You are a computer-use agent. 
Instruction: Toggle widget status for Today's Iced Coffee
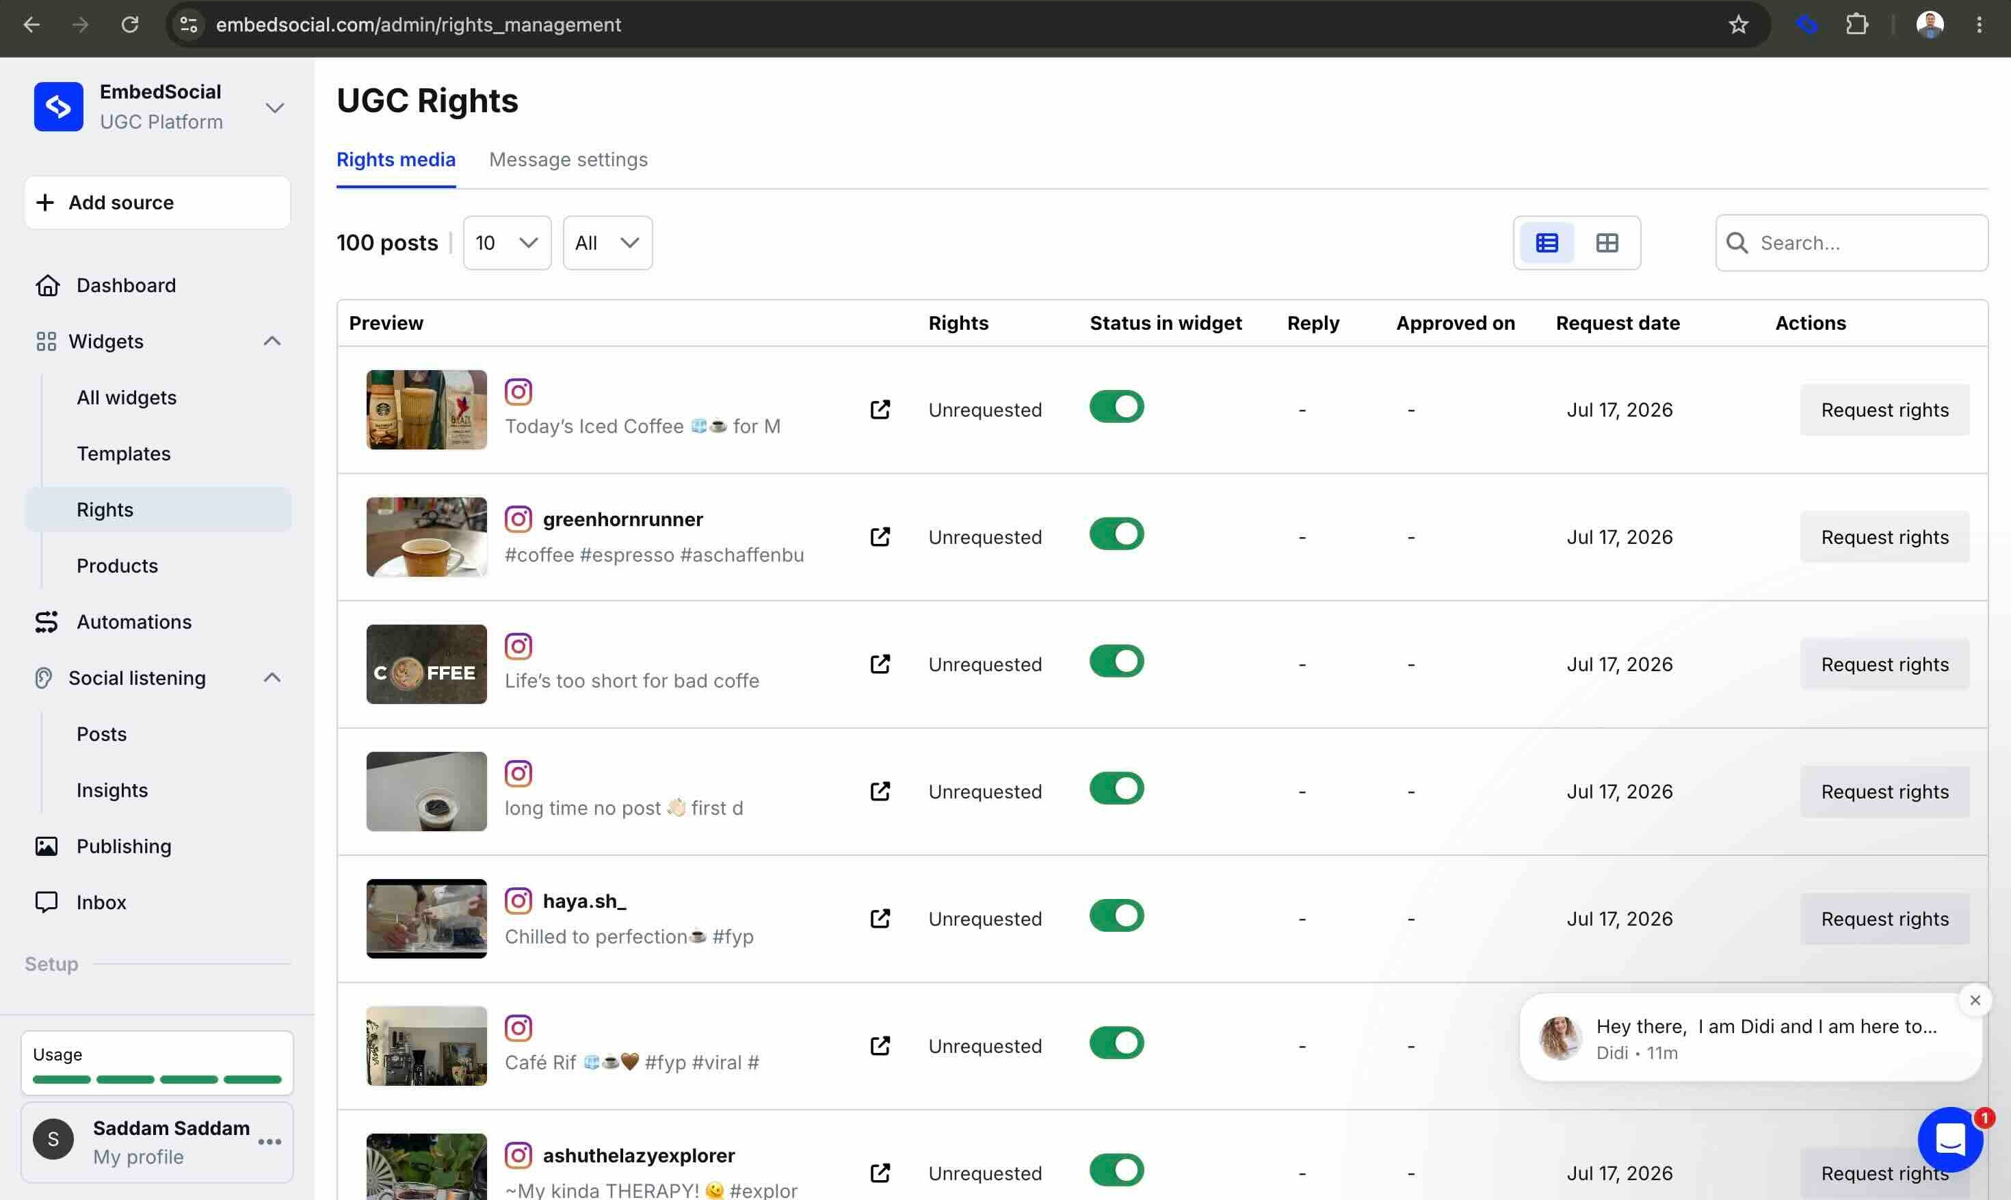coord(1116,407)
